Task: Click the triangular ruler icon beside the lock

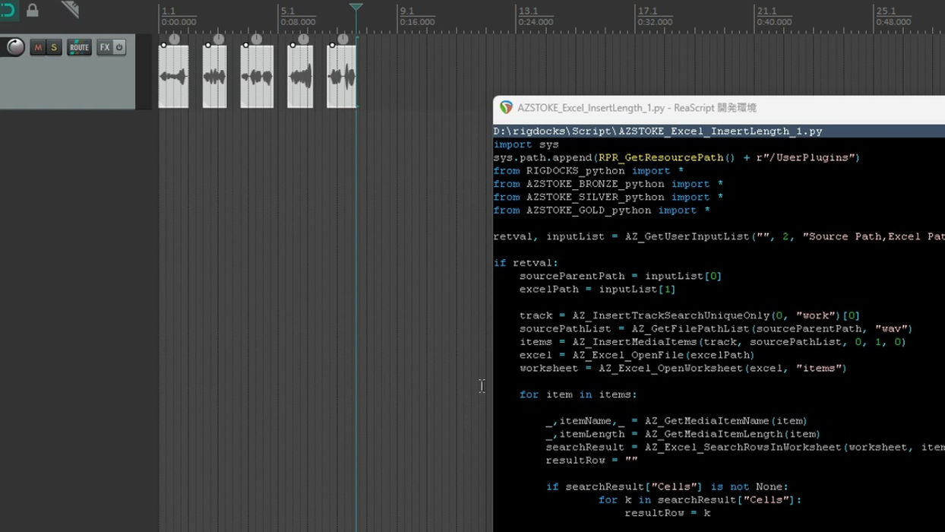Action: click(x=70, y=9)
